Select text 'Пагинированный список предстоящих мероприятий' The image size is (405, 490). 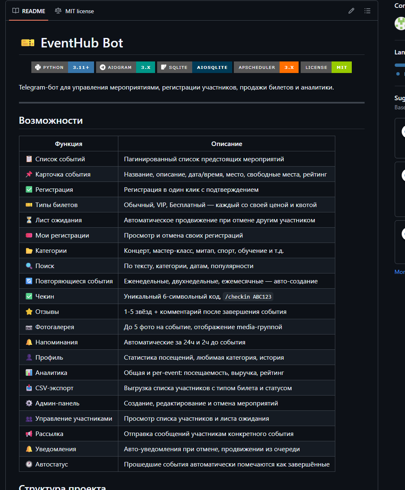pyautogui.click(x=204, y=159)
